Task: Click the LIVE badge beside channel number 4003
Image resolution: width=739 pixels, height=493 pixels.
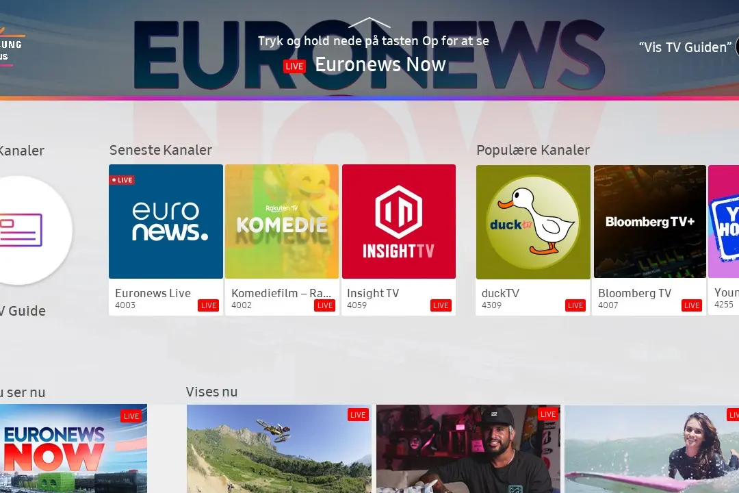Action: click(x=208, y=305)
